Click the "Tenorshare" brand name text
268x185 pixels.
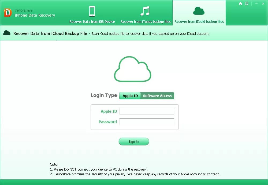(24, 10)
